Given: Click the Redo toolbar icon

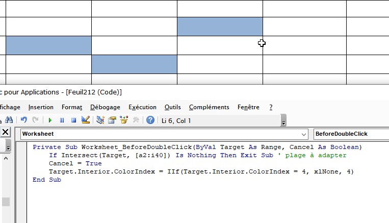Looking at the screenshot, I should 35,120.
